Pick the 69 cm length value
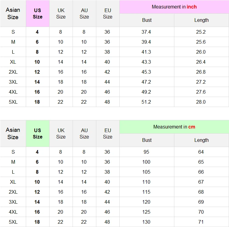229x227 pixels. tap(201, 202)
